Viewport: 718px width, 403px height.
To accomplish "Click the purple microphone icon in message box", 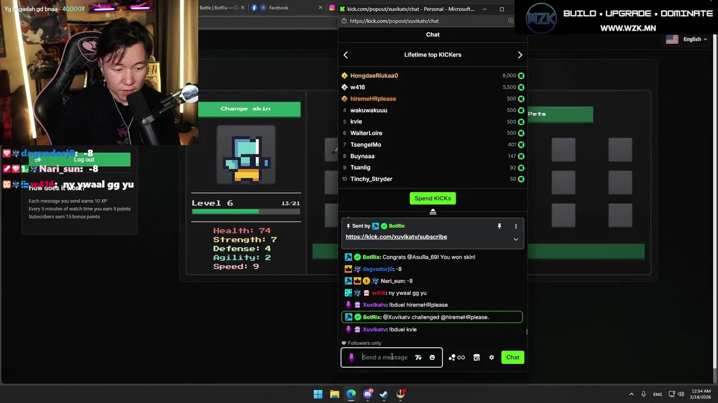I will point(351,357).
